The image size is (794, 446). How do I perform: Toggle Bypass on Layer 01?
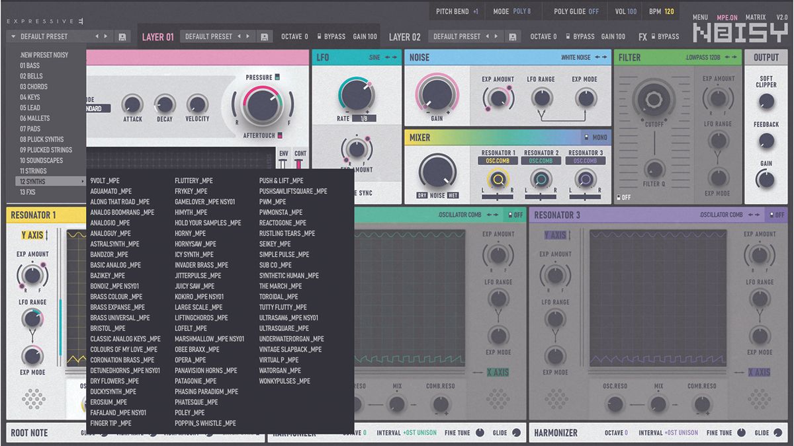(328, 36)
